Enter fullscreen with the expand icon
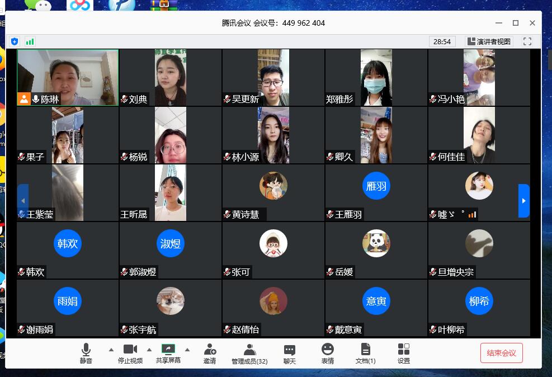The image size is (552, 377). coord(527,41)
